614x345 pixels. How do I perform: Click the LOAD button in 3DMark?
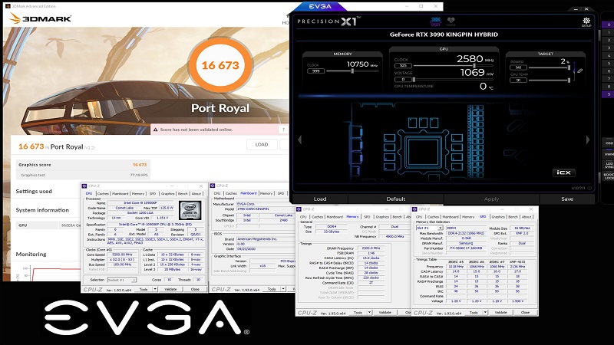click(262, 144)
